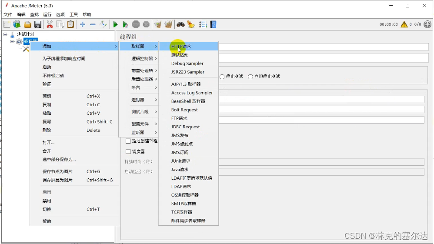The width and height of the screenshot is (434, 244).
Task: Expand the 断言 submenu
Action: click(x=139, y=87)
